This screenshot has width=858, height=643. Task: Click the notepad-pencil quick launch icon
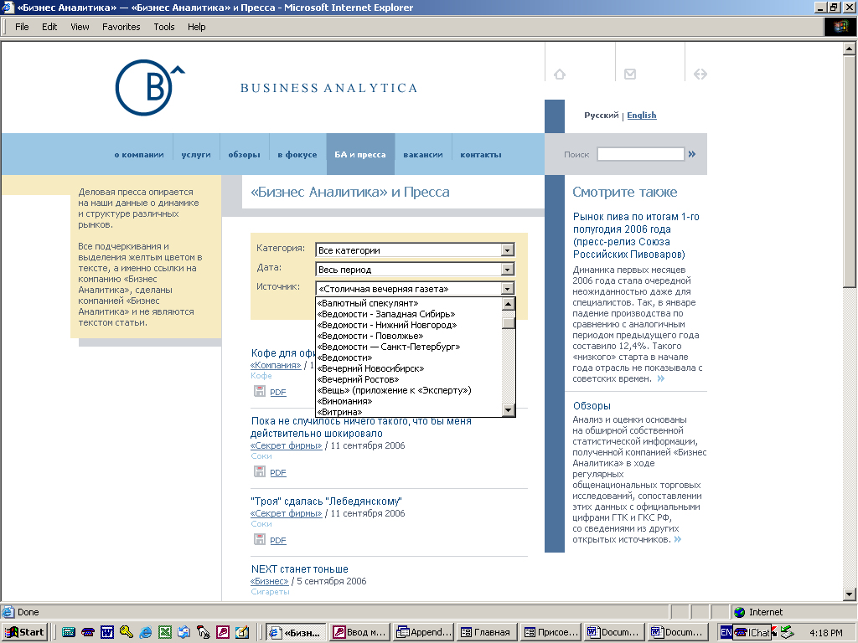point(242,632)
